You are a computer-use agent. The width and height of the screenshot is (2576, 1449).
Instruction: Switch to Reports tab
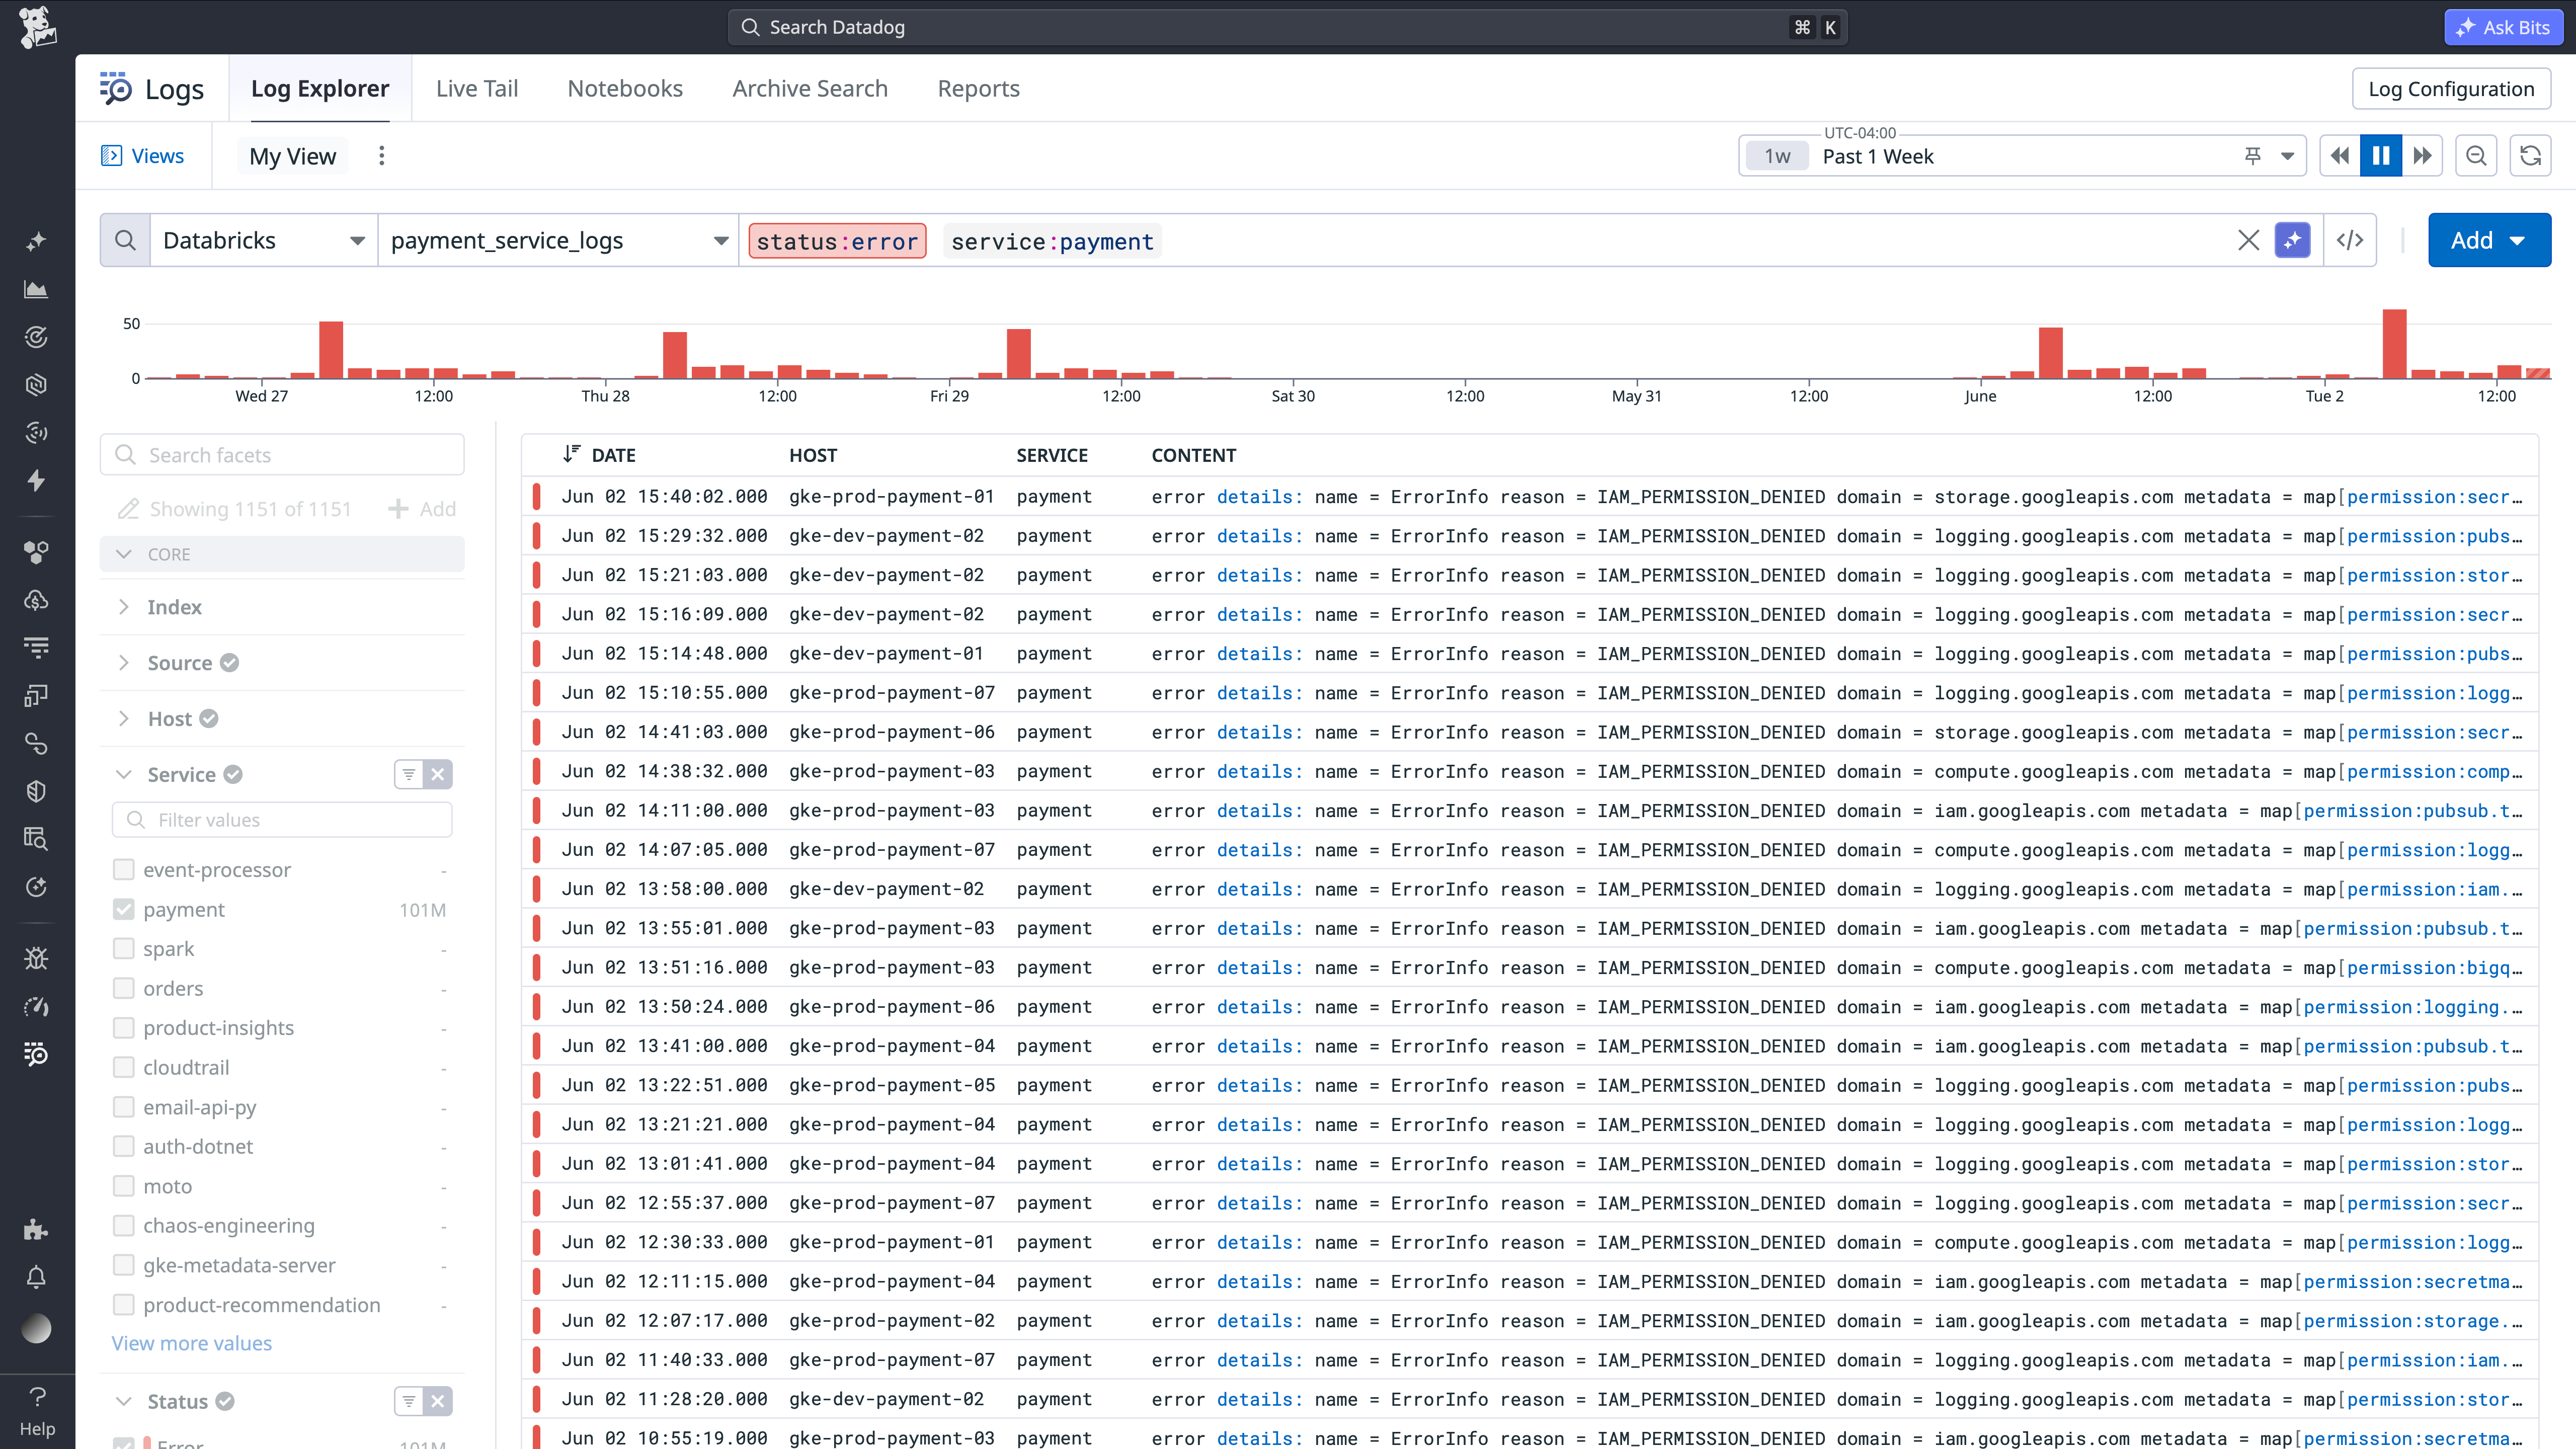[x=978, y=88]
